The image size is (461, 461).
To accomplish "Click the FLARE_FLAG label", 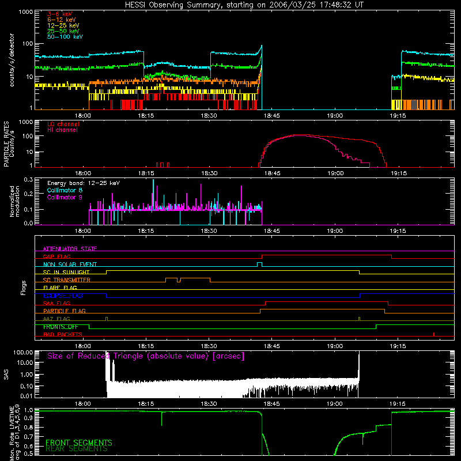I will [60, 288].
